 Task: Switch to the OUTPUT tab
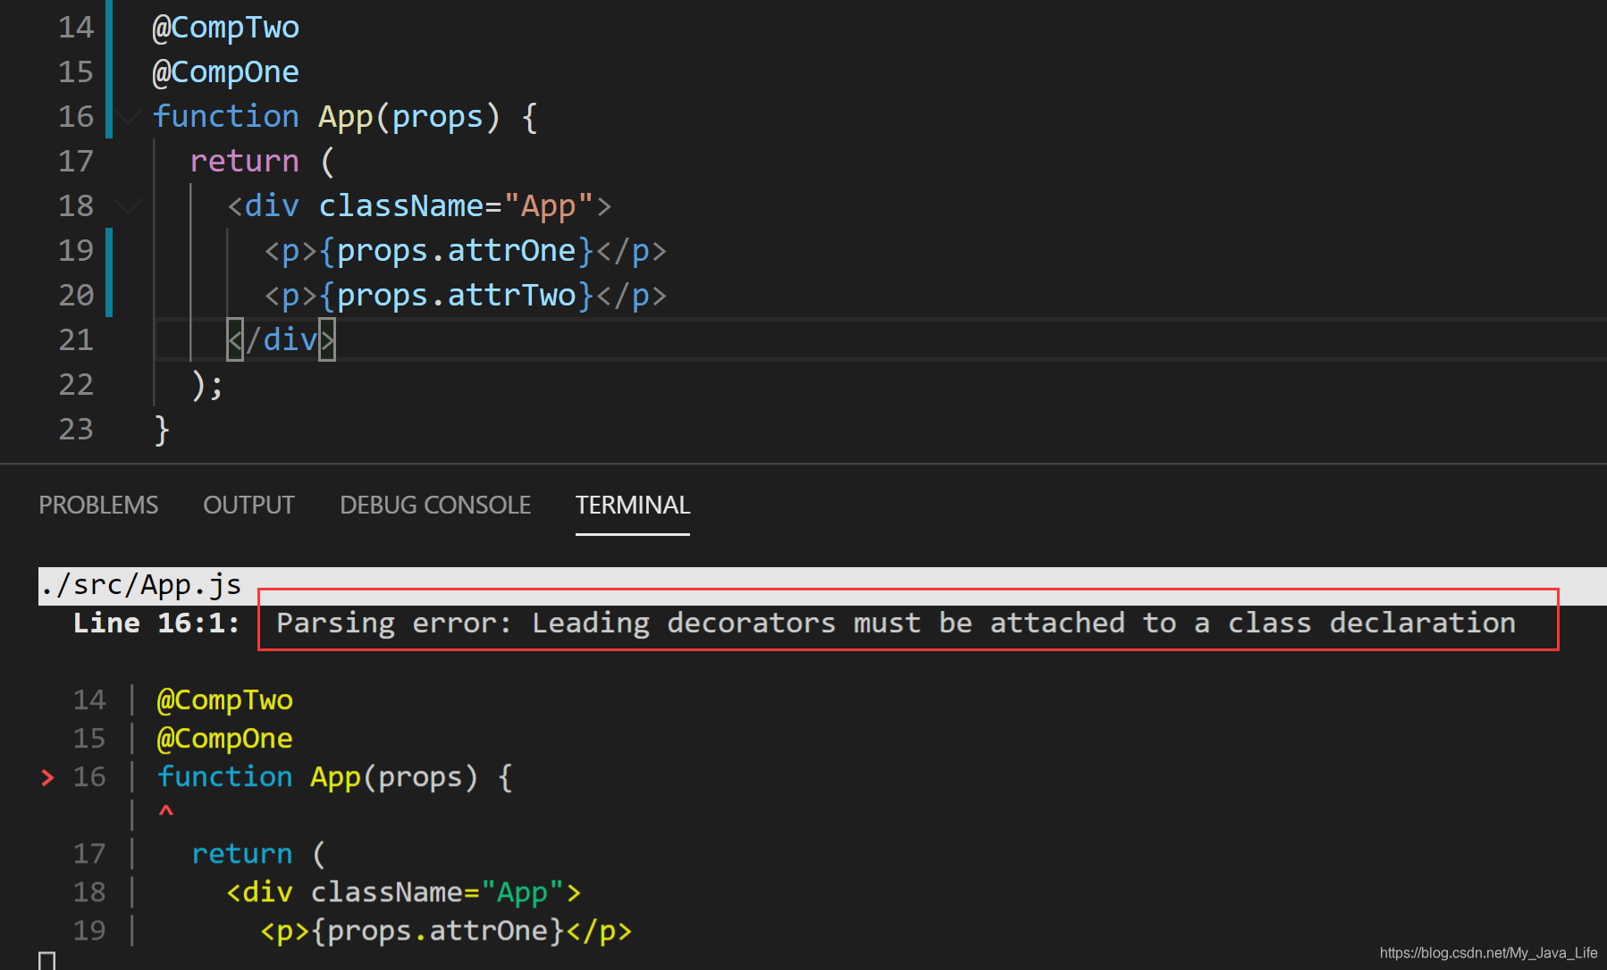[x=248, y=505]
